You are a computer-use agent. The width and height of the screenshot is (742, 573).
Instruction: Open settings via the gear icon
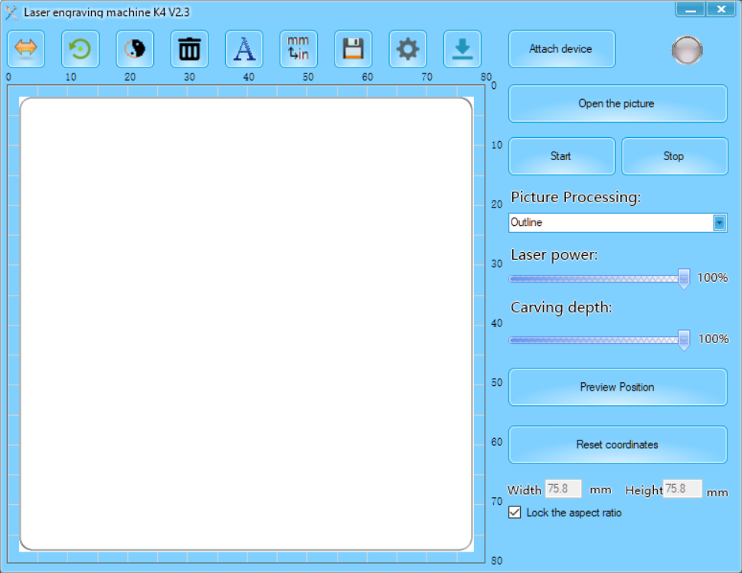[407, 48]
